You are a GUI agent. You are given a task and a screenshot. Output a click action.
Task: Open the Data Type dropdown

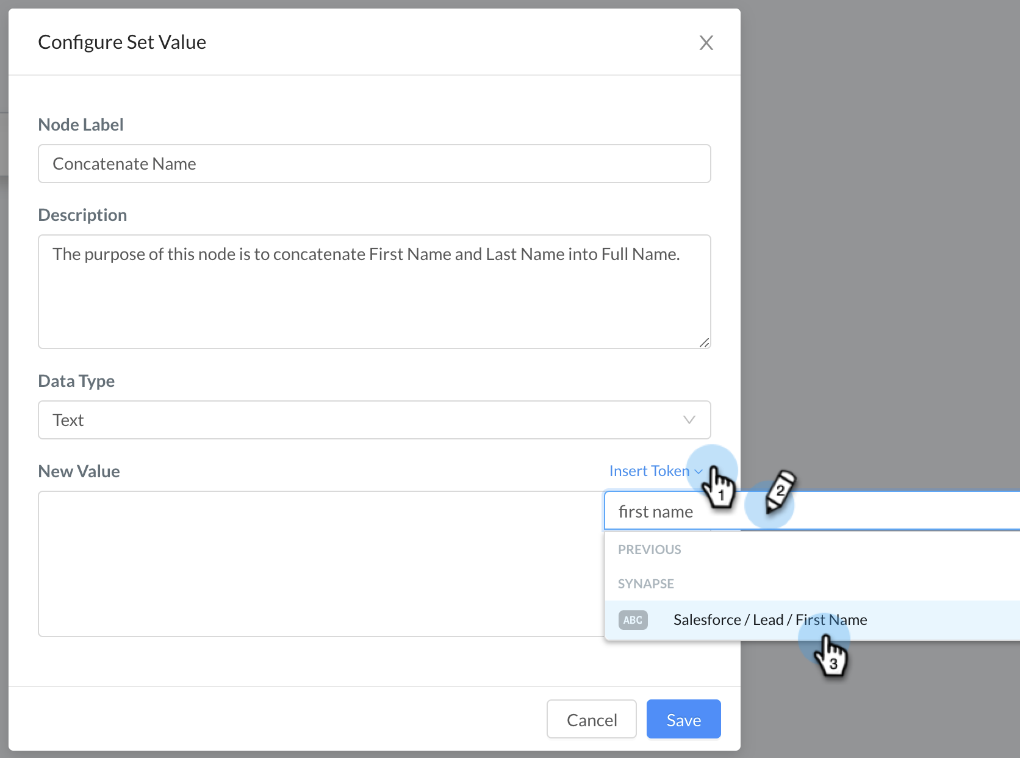pyautogui.click(x=375, y=420)
